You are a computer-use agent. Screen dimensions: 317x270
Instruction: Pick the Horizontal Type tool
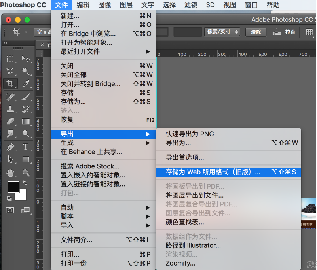click(26, 147)
